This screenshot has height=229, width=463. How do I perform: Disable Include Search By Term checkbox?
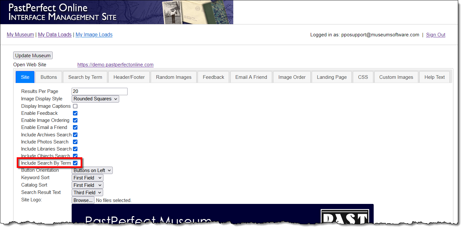(x=75, y=163)
